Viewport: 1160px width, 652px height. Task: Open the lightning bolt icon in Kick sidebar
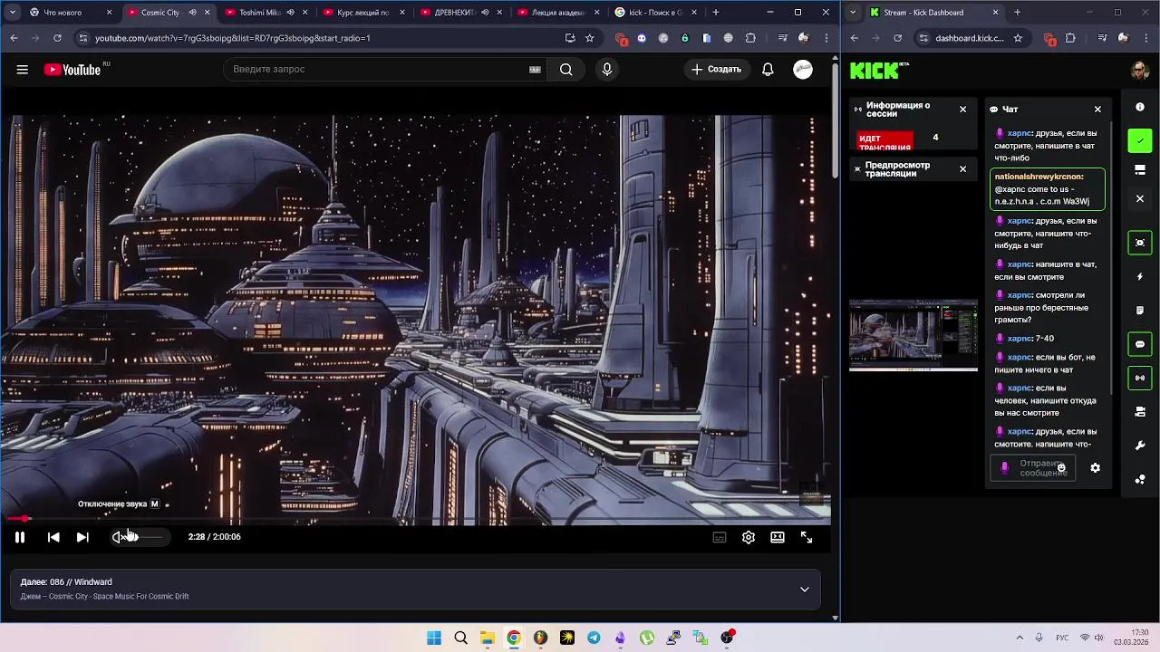point(1140,276)
